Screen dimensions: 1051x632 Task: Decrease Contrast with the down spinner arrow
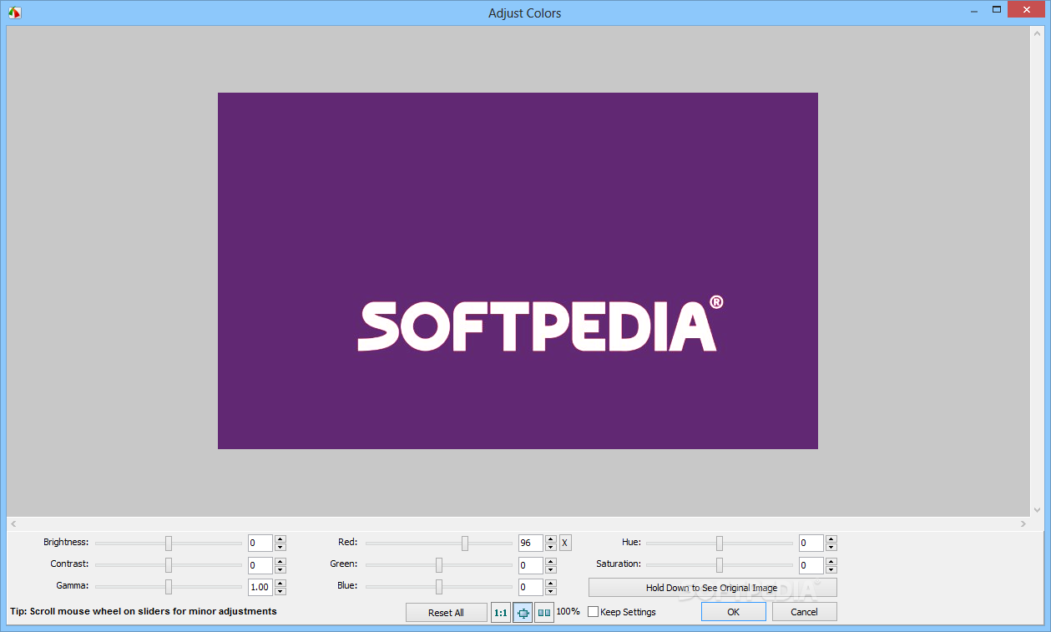tap(280, 569)
